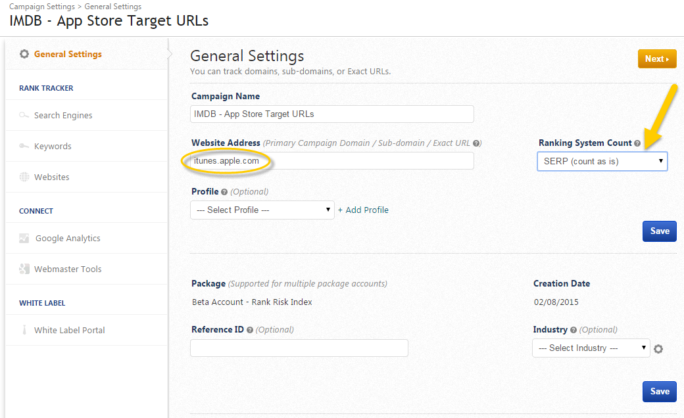Click the Webmaster Tools puzzle icon
This screenshot has height=418, width=684.
24,269
